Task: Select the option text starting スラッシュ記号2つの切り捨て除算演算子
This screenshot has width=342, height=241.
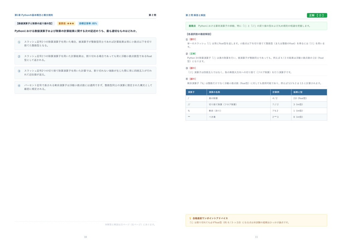Action: [88, 73]
